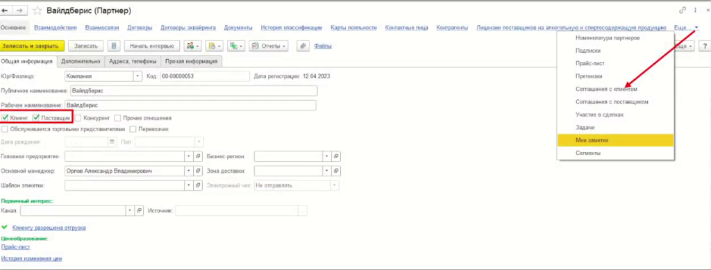Open История изменения цен link
711x270 pixels.
pos(31,259)
